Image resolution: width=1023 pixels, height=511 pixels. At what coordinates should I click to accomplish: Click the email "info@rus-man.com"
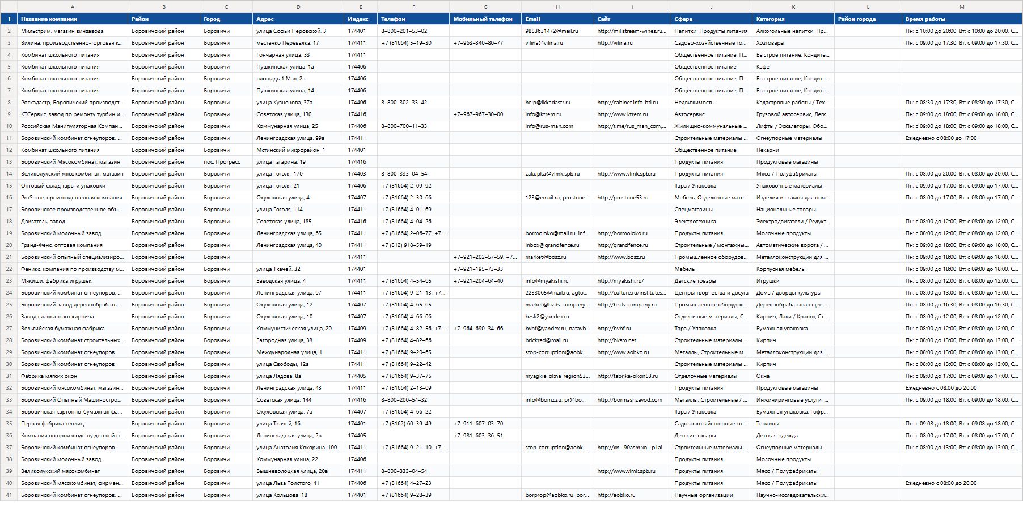pyautogui.click(x=557, y=126)
